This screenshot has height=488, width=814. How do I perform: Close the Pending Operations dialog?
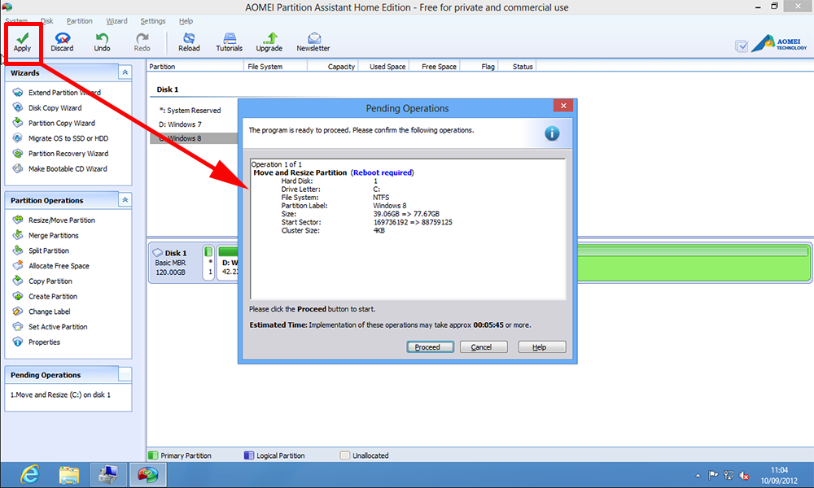coord(563,106)
